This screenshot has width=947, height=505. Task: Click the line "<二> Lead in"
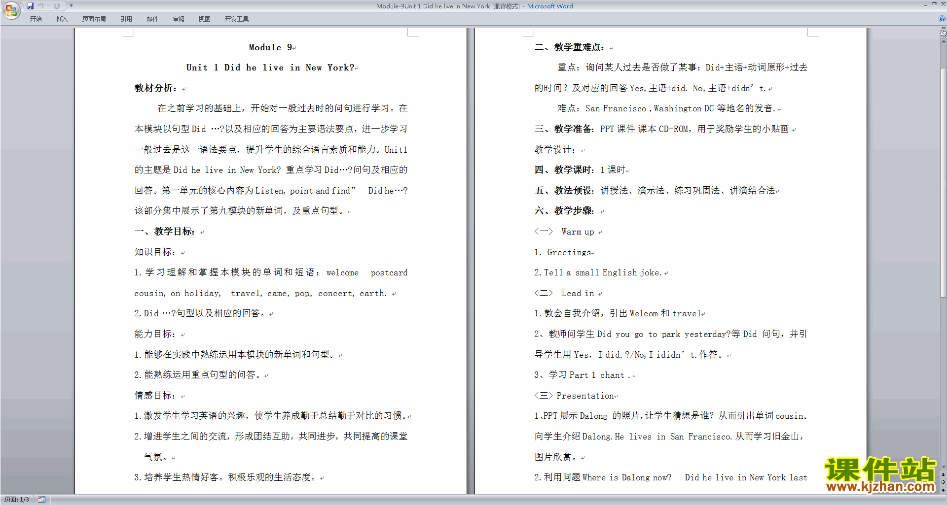[x=564, y=293]
